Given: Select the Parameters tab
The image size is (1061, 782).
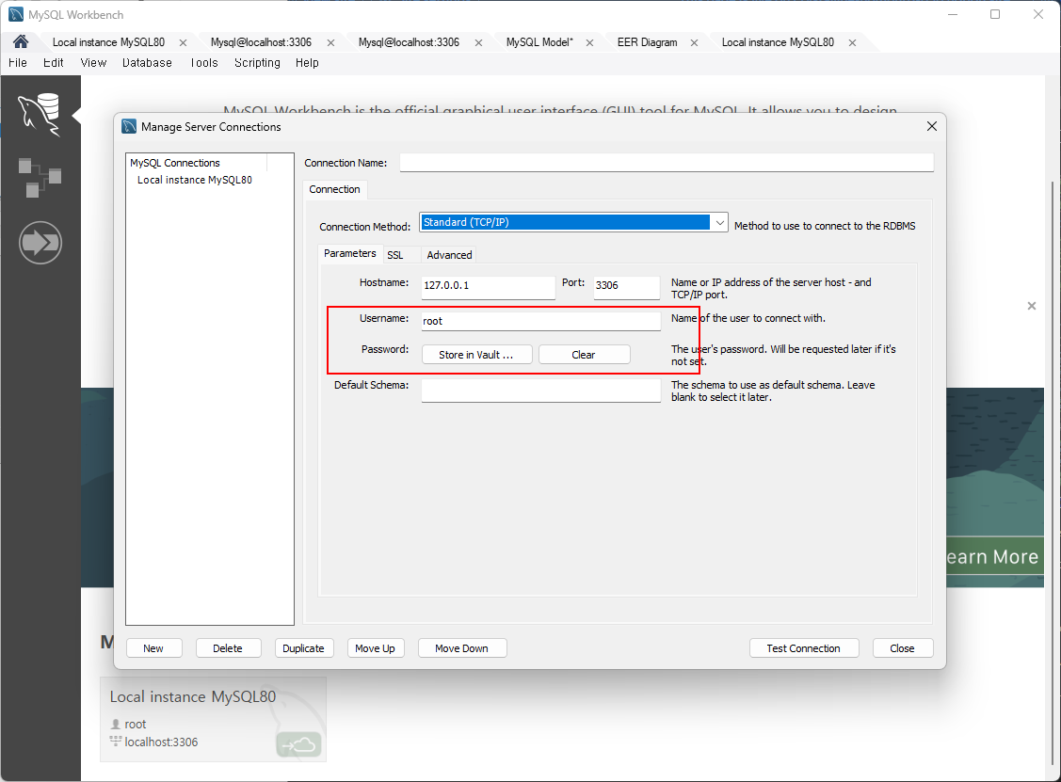Looking at the screenshot, I should pos(350,254).
